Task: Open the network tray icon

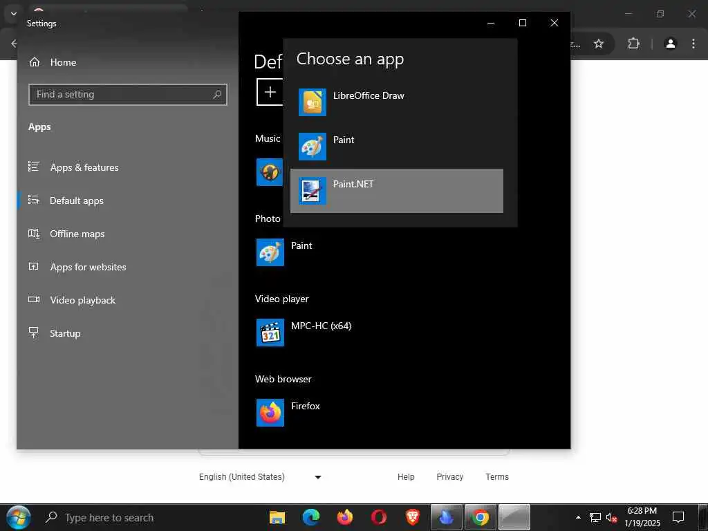Action: 595,517
